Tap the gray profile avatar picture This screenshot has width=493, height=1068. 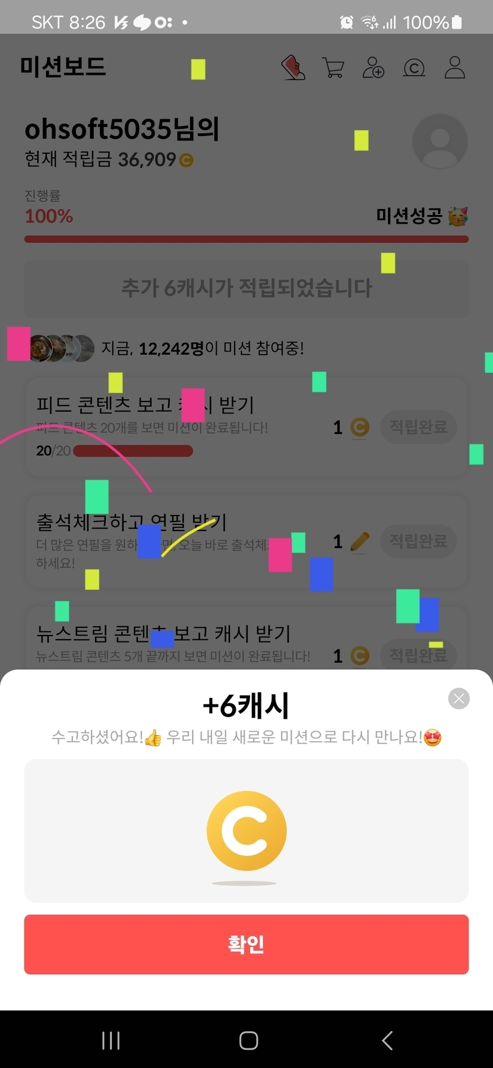pos(440,141)
